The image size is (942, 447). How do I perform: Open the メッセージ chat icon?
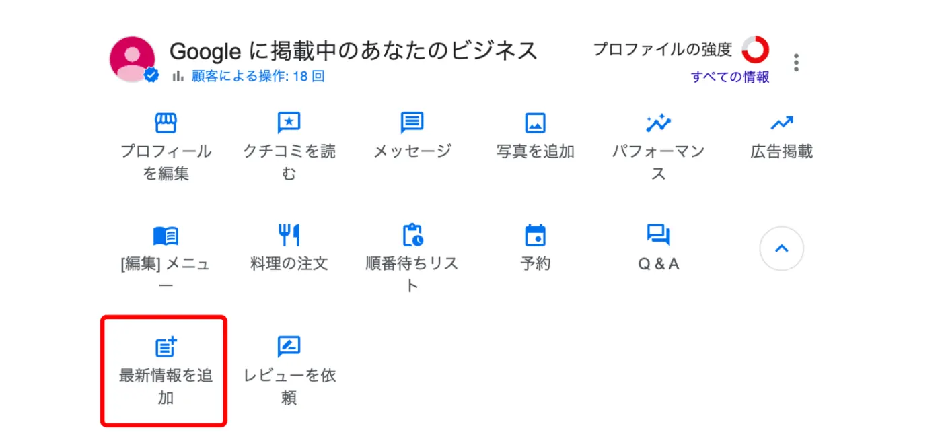[412, 123]
